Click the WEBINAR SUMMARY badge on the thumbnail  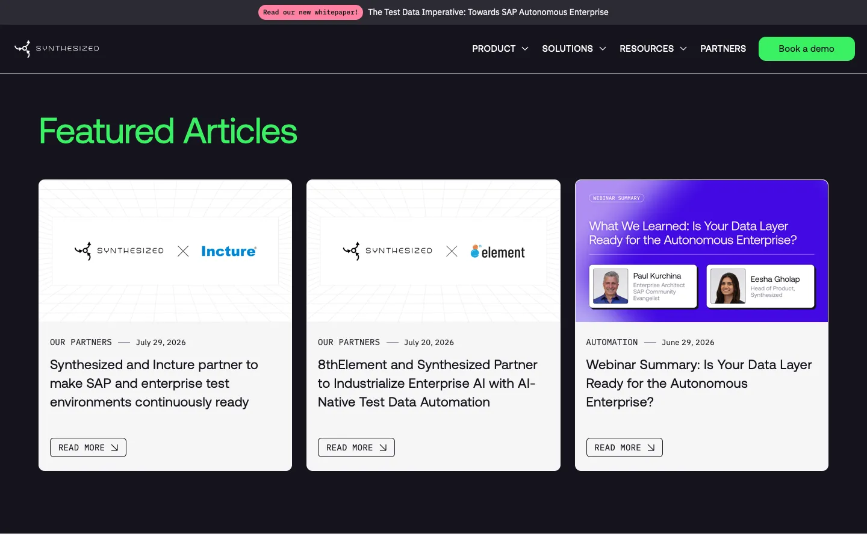[x=617, y=198]
